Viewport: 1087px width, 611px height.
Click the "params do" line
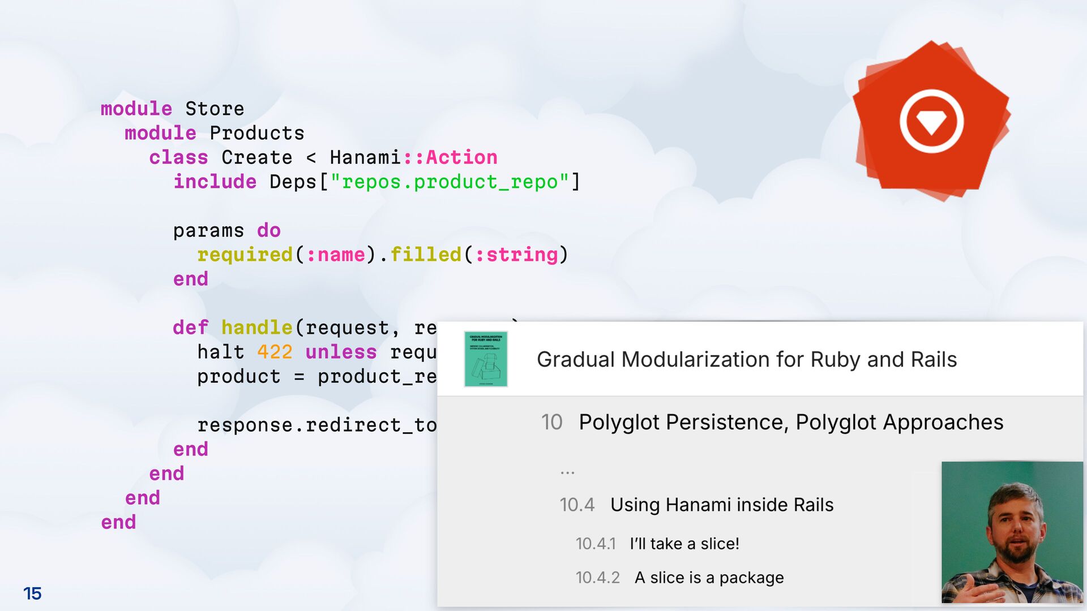pos(226,230)
